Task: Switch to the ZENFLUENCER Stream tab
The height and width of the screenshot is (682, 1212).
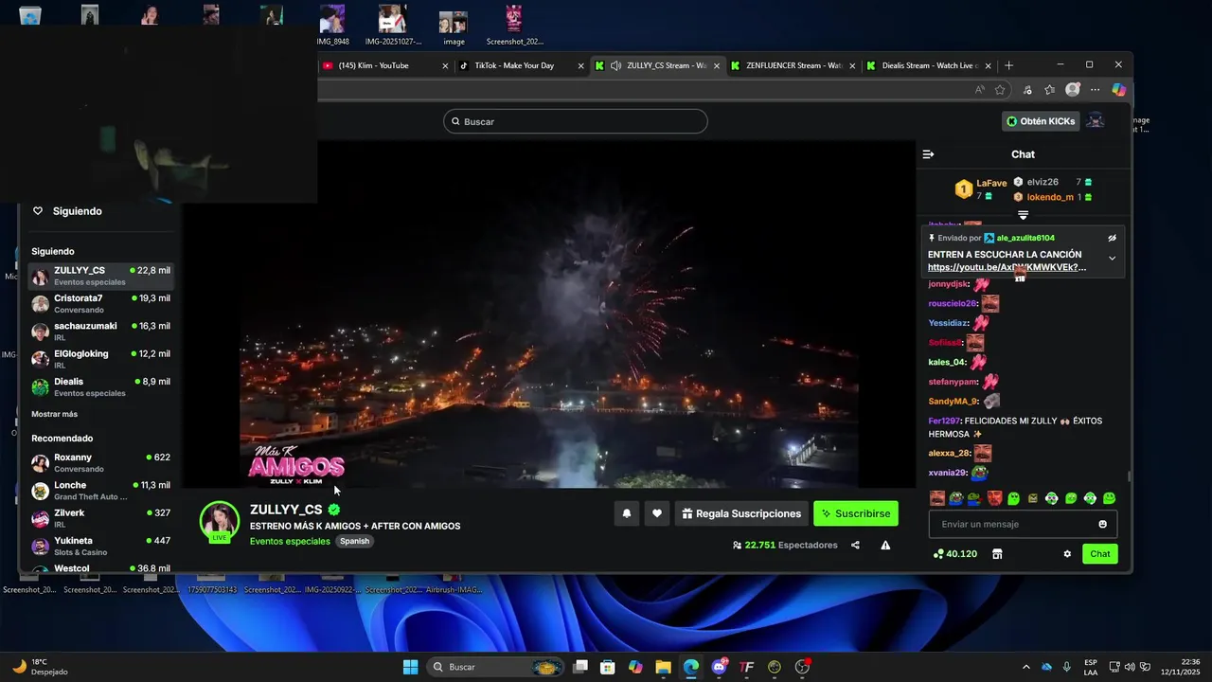Action: point(793,65)
